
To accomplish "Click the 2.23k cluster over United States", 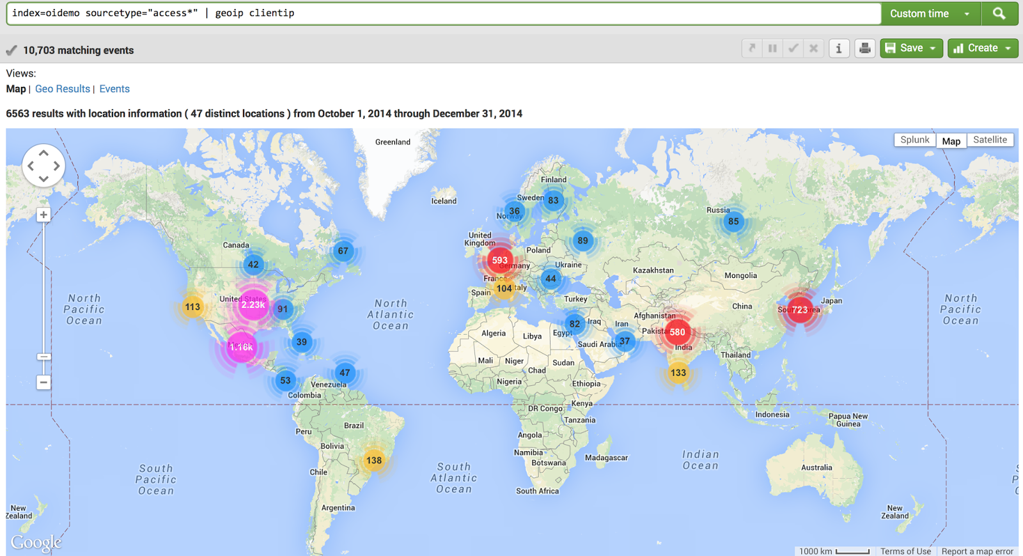I will pos(253,305).
